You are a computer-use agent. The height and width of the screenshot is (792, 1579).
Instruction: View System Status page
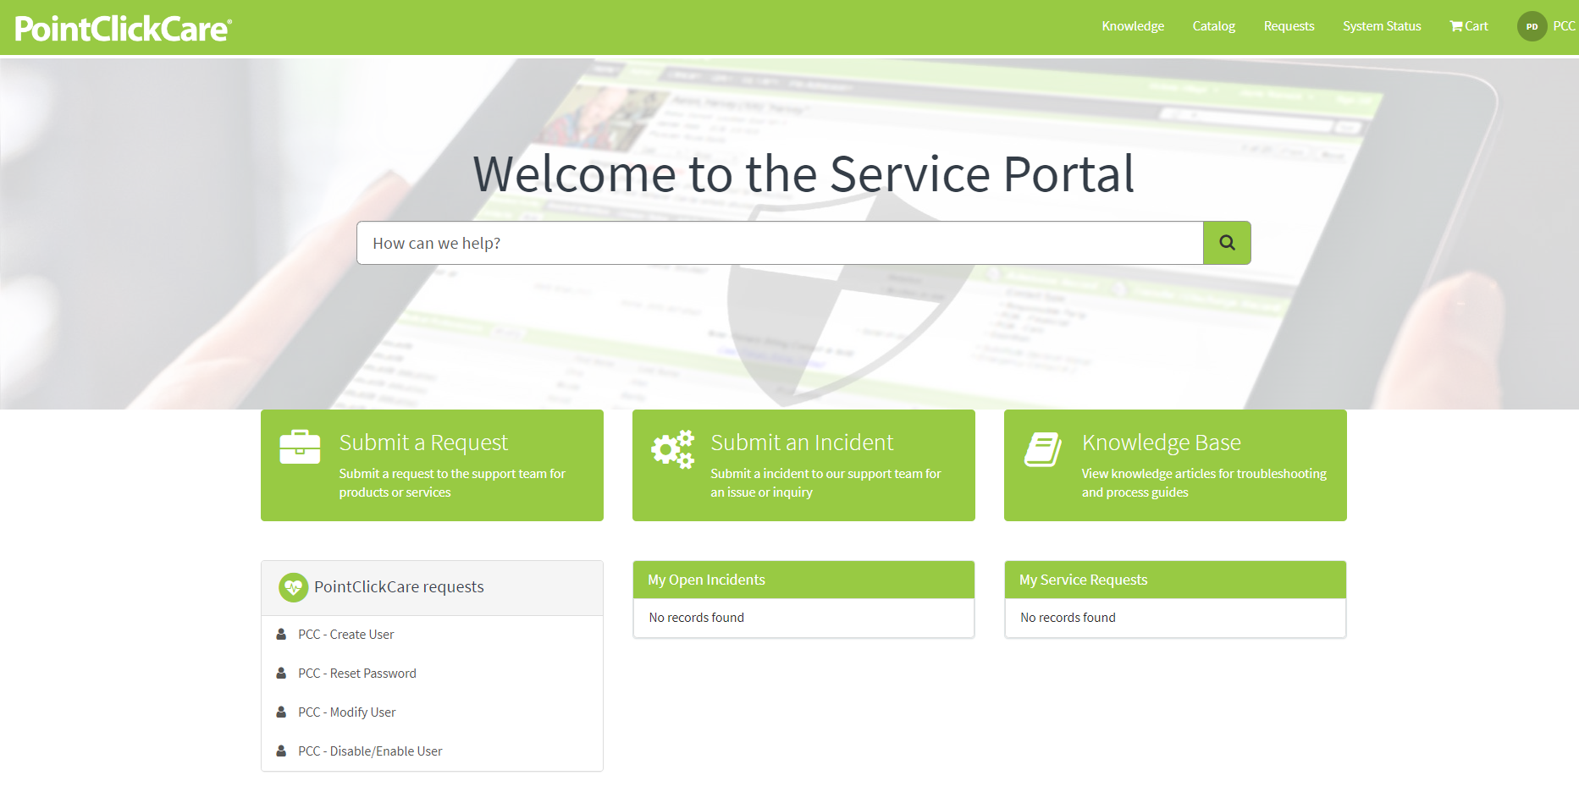[1382, 26]
